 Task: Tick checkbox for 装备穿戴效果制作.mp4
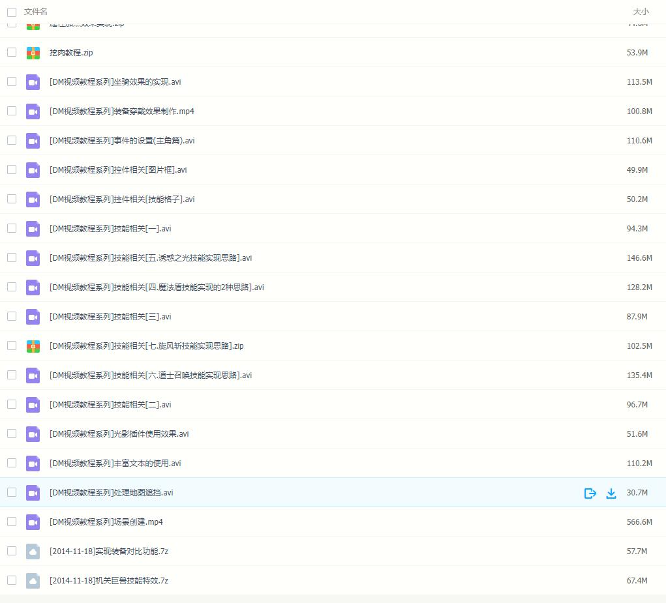coord(12,110)
